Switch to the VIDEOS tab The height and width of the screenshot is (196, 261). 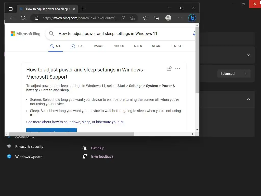coord(119,46)
